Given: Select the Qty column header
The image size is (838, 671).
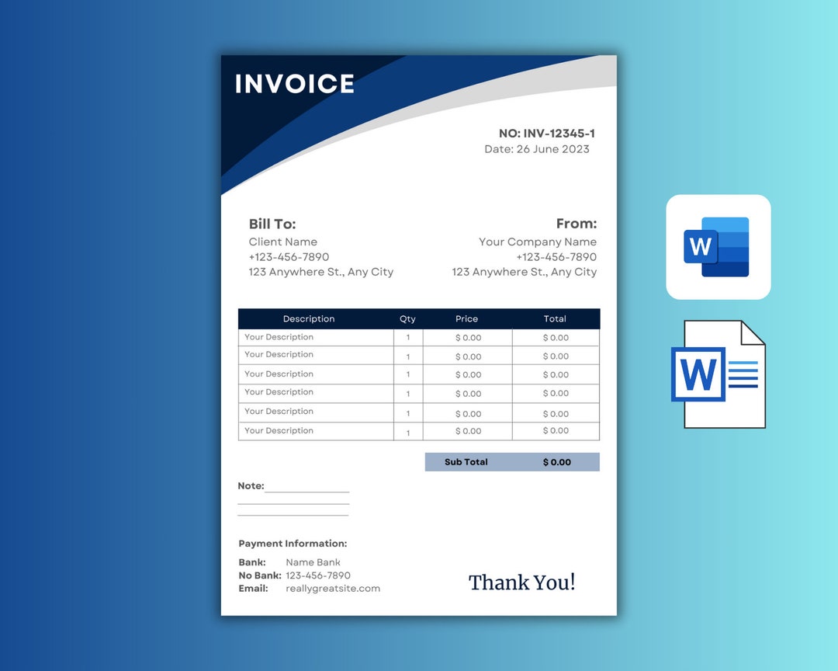Looking at the screenshot, I should (407, 318).
